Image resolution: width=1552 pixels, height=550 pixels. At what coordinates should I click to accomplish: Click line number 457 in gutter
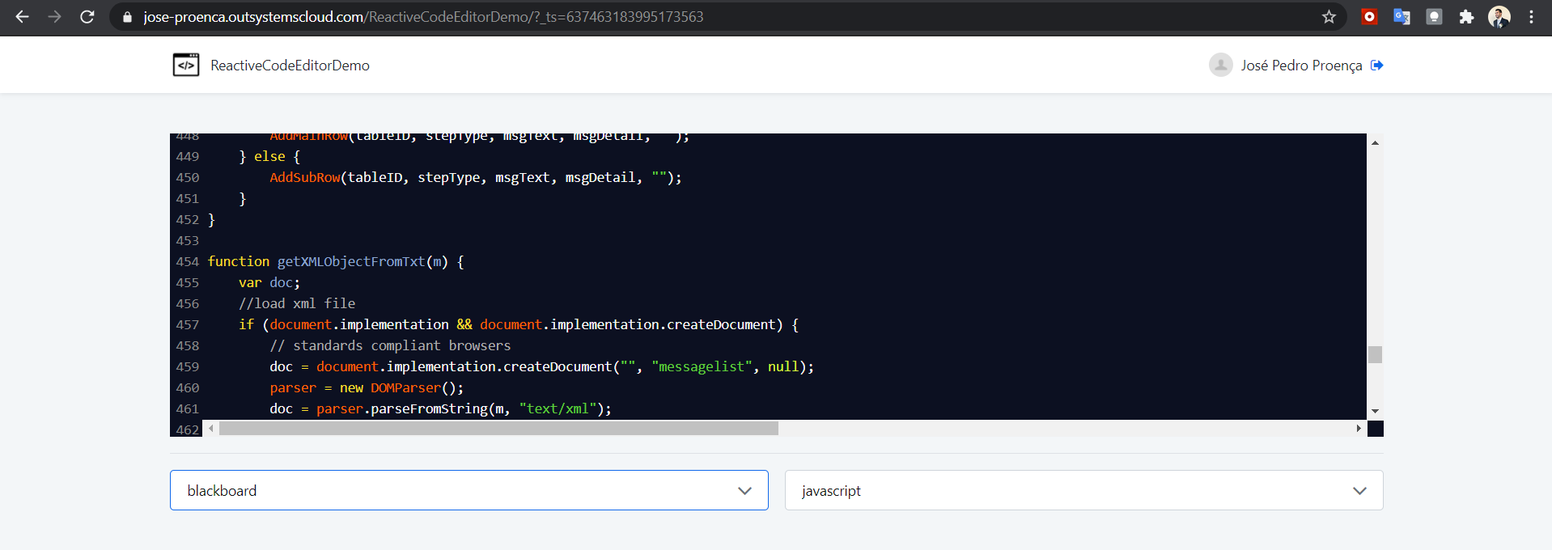point(187,324)
